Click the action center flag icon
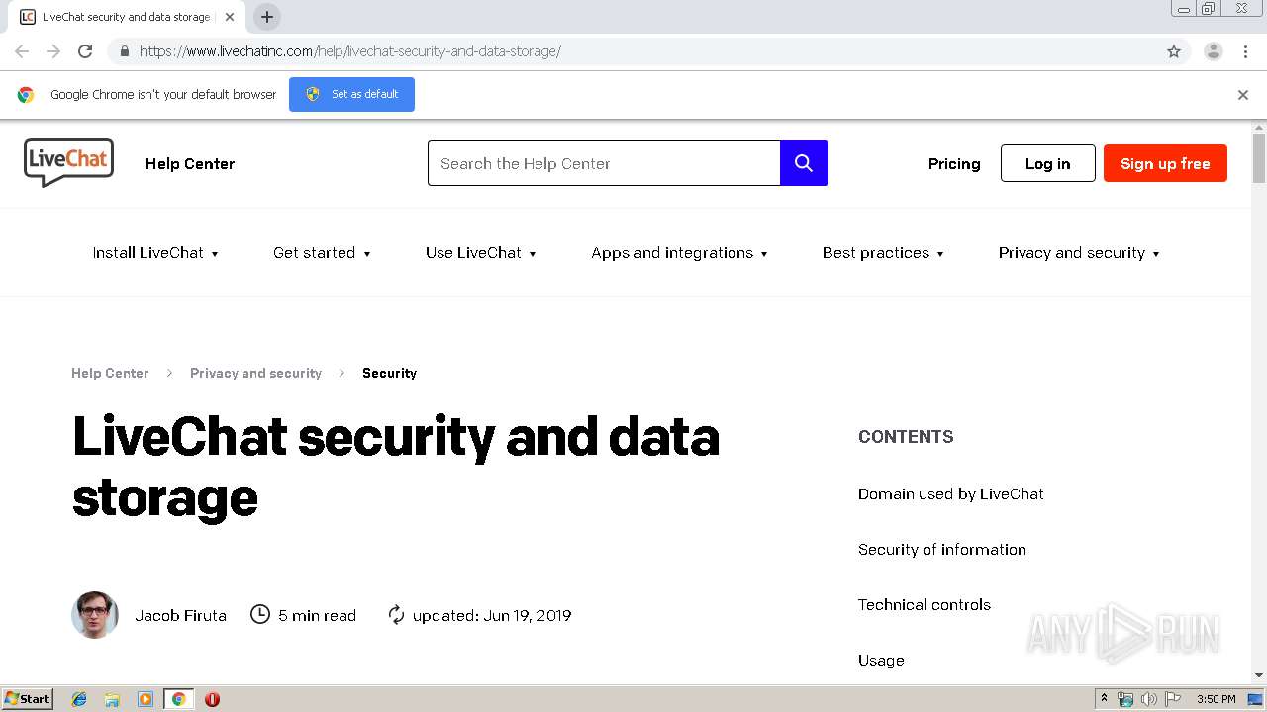1267x712 pixels. coord(1173,699)
